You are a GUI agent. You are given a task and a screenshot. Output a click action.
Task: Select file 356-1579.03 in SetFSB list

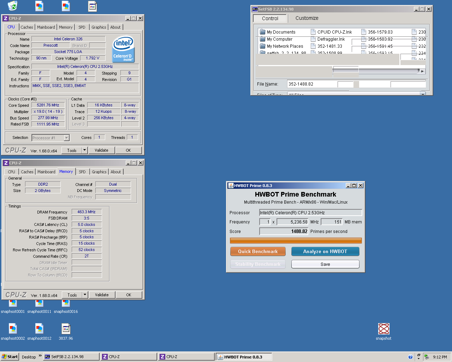(377, 32)
